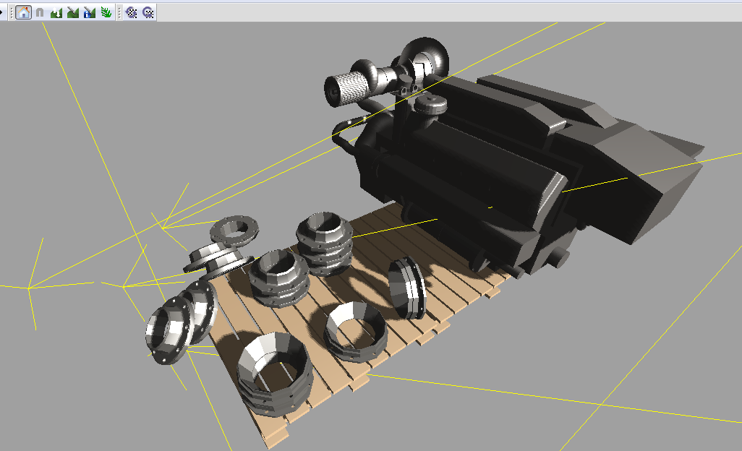Image resolution: width=742 pixels, height=451 pixels.
Task: Select the terrain sculpt brush icon
Action: 73,12
